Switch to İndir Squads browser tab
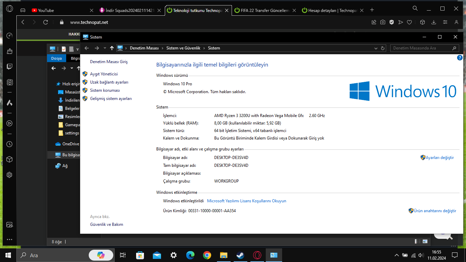Viewport: 466px width, 262px height. pos(130,10)
